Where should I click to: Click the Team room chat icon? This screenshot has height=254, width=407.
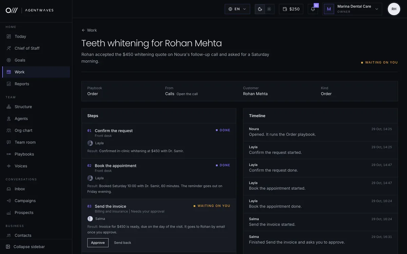pyautogui.click(x=9, y=142)
